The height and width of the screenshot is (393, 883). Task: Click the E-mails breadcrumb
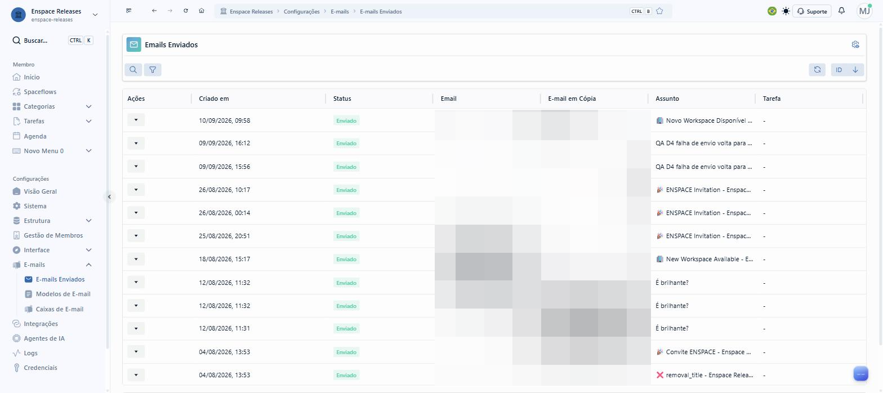click(x=340, y=11)
